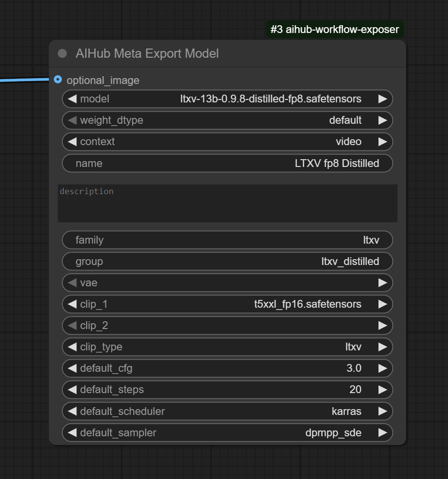This screenshot has height=479, width=448.
Task: Click left arrow on context row
Action: [x=72, y=142]
